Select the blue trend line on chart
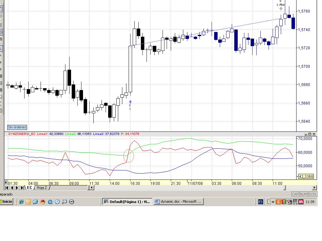The height and width of the screenshot is (241, 322). coord(205,32)
